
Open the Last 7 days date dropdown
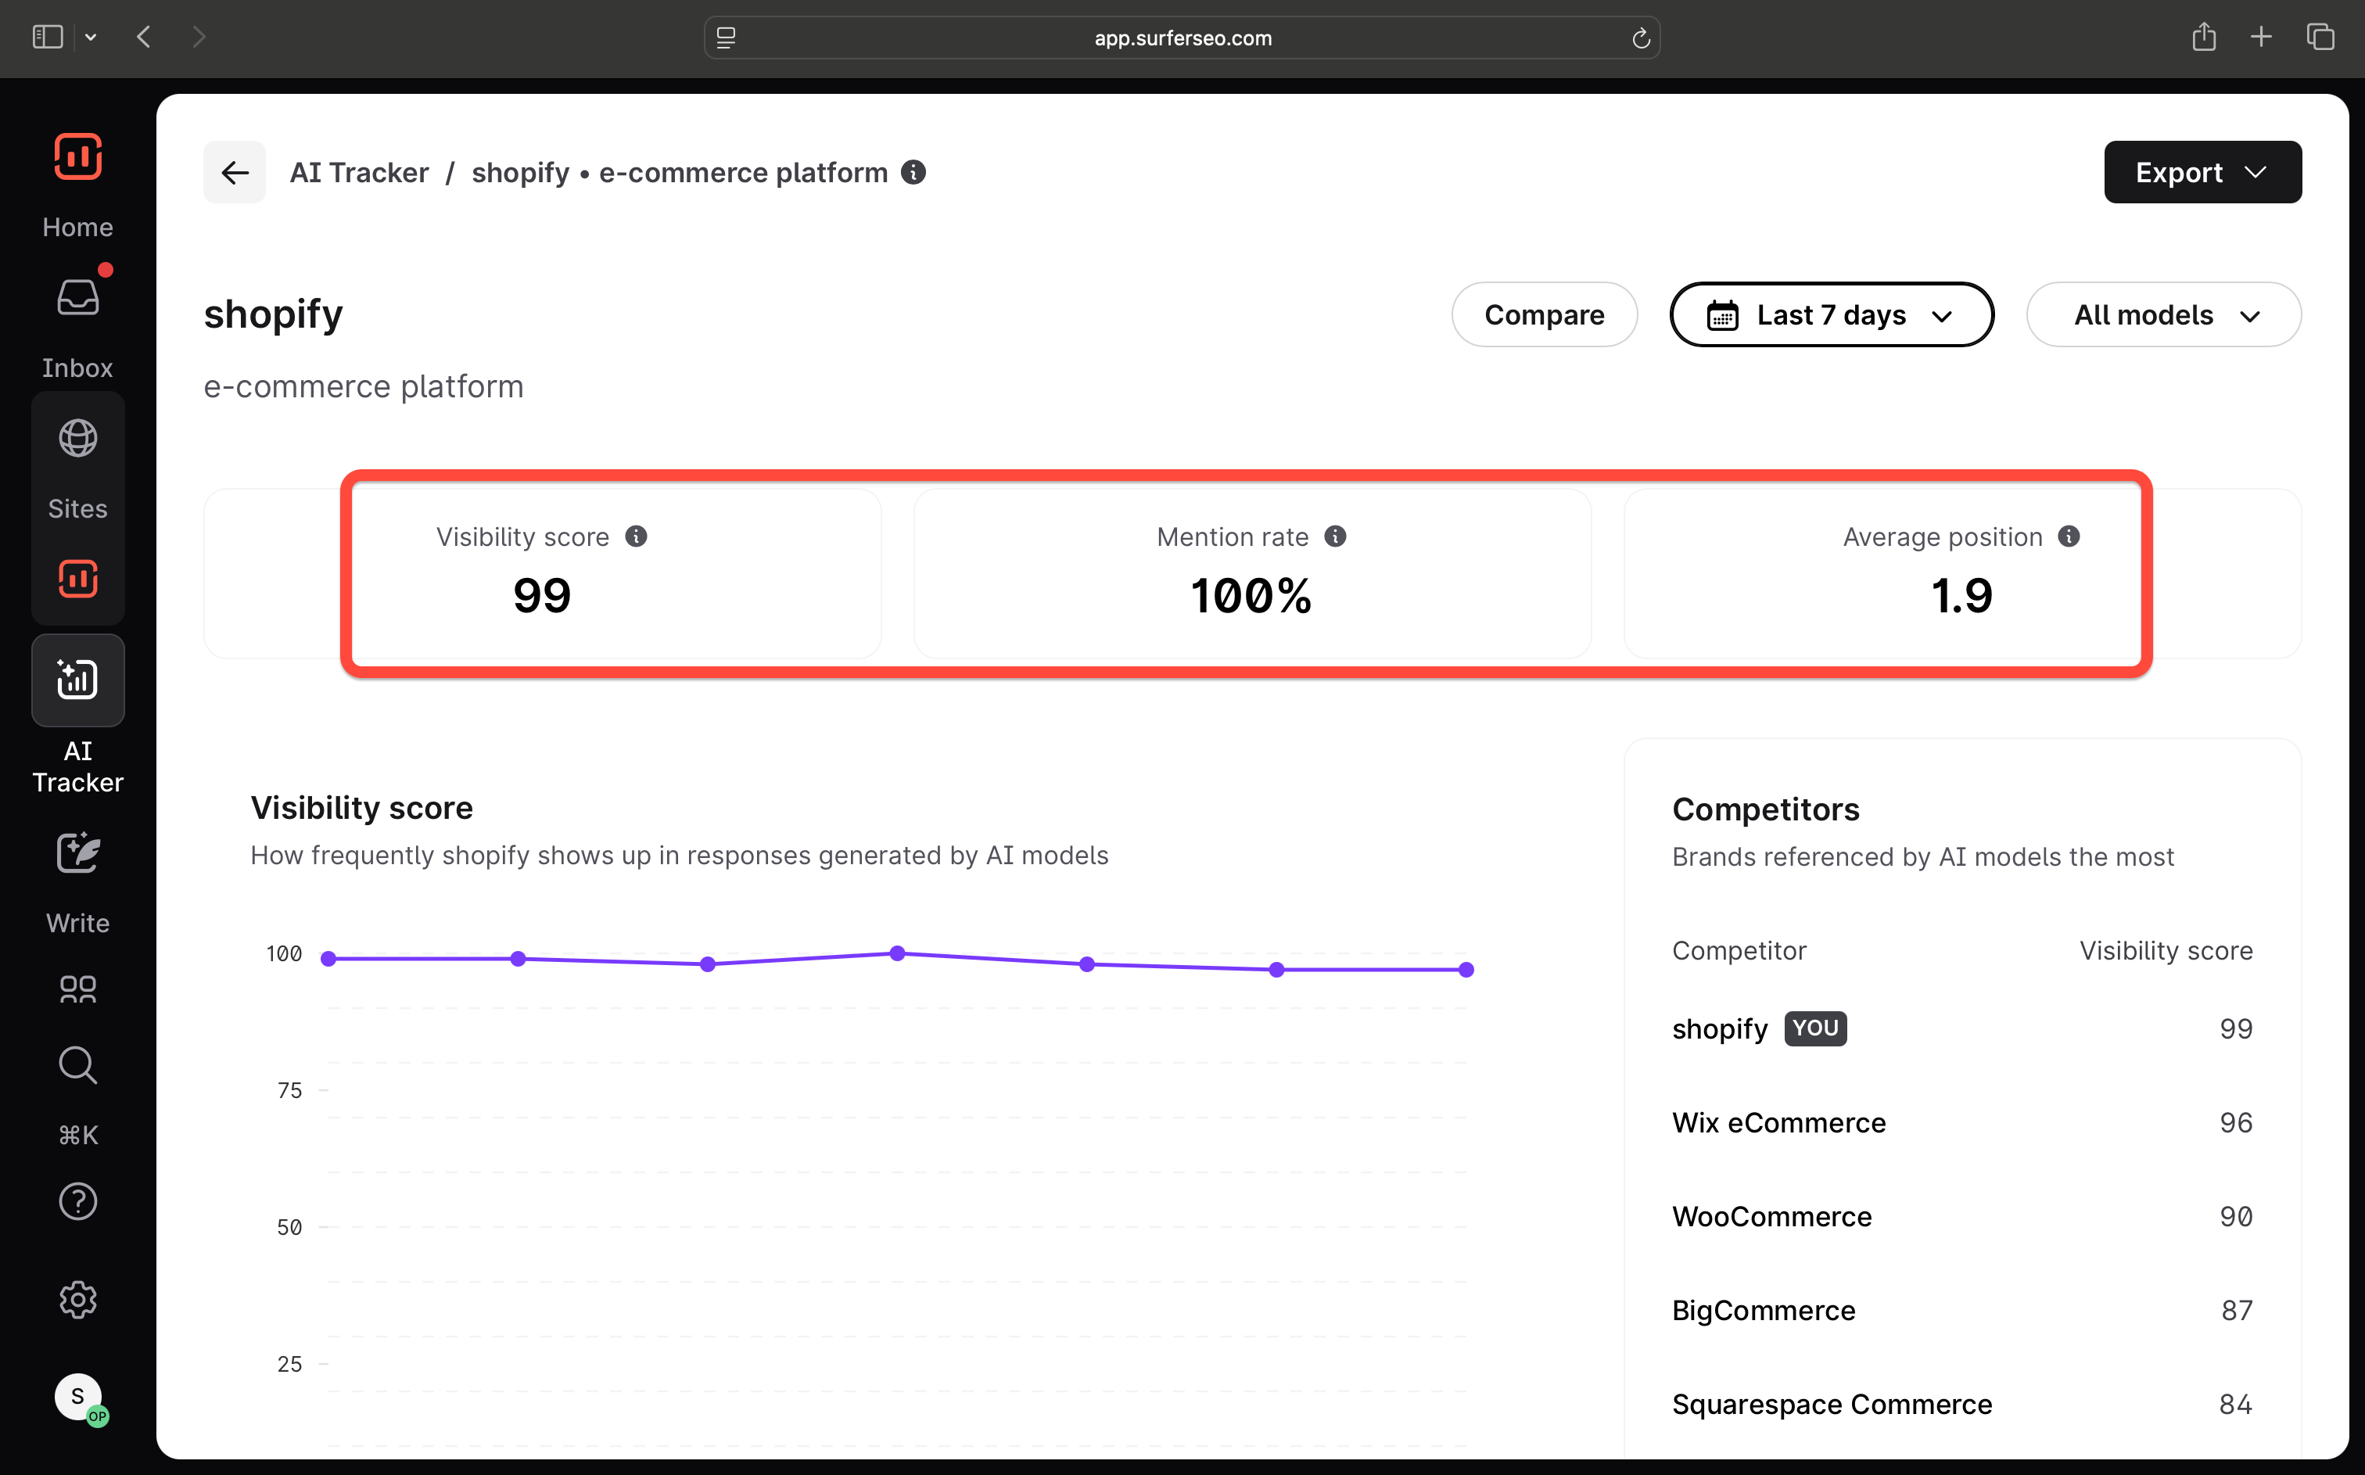[x=1831, y=315]
